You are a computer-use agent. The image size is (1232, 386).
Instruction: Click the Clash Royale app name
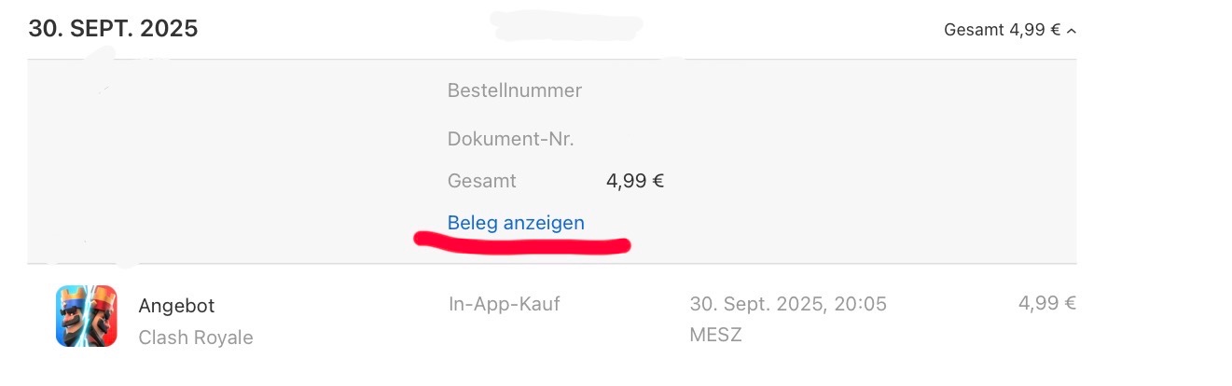(x=196, y=338)
